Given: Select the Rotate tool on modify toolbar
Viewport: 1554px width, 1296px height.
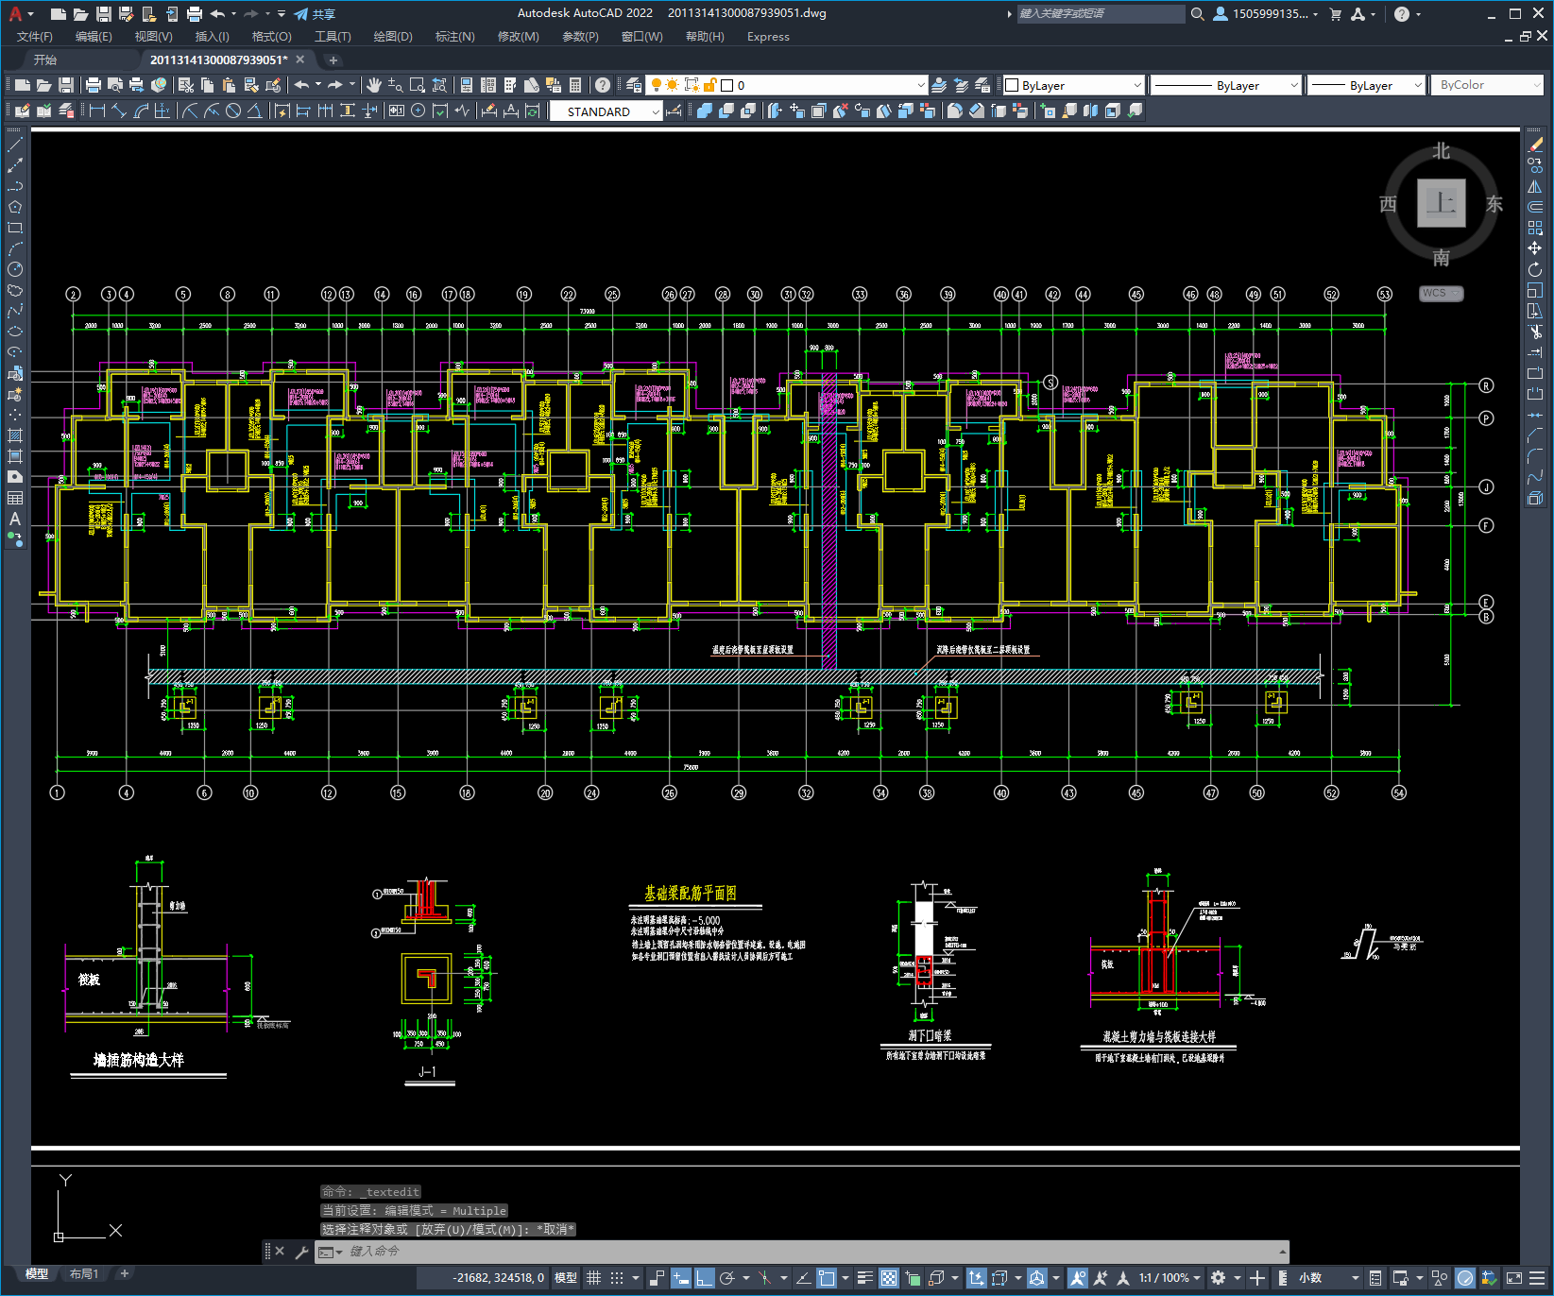Looking at the screenshot, I should [x=1535, y=269].
